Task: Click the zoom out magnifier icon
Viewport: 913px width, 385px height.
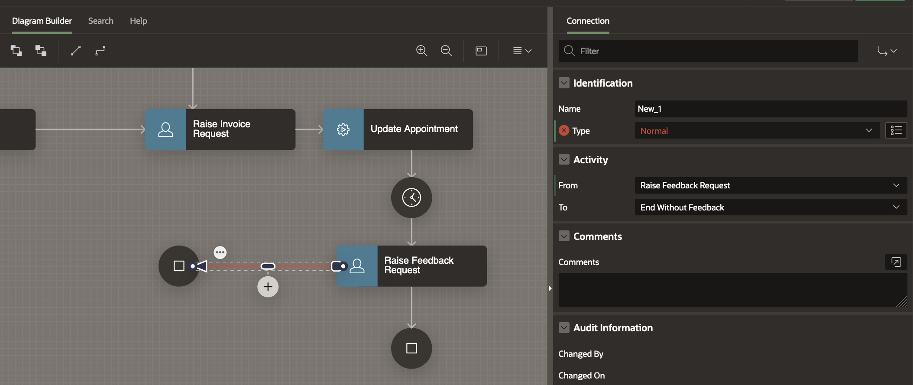Action: 446,51
